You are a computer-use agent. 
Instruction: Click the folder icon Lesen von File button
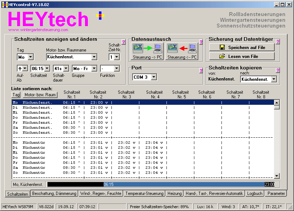click(242, 56)
